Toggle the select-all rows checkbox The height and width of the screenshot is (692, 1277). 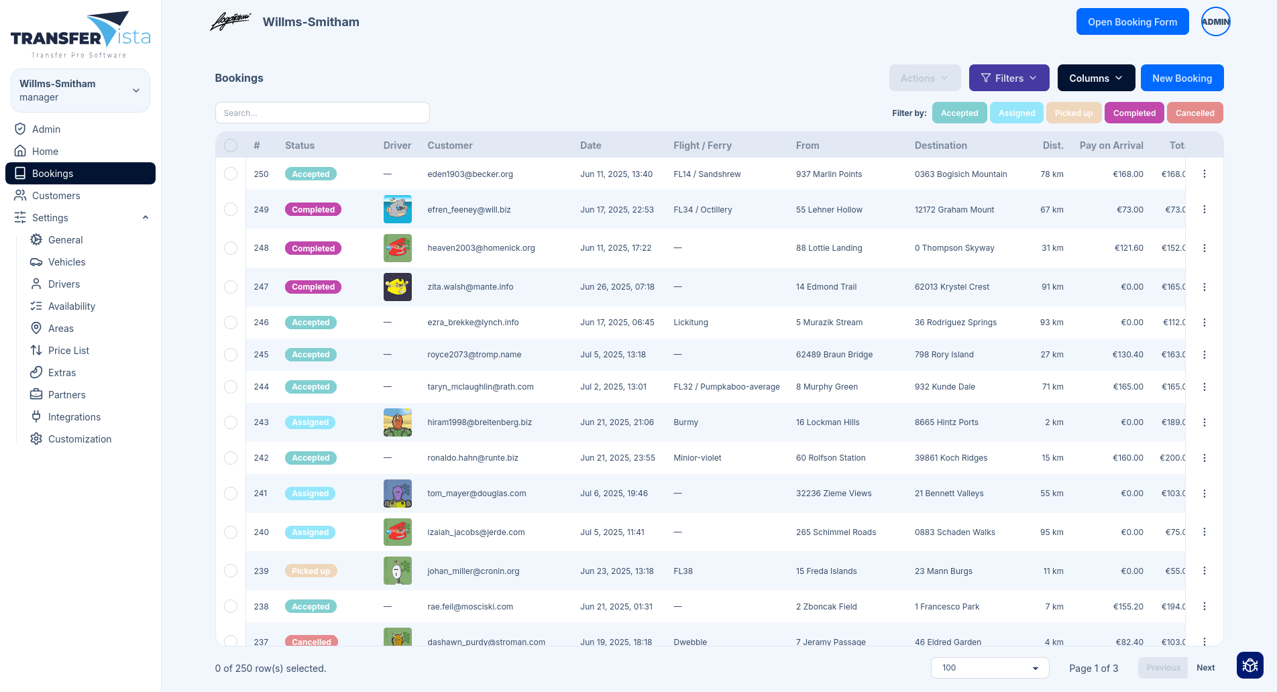point(231,146)
